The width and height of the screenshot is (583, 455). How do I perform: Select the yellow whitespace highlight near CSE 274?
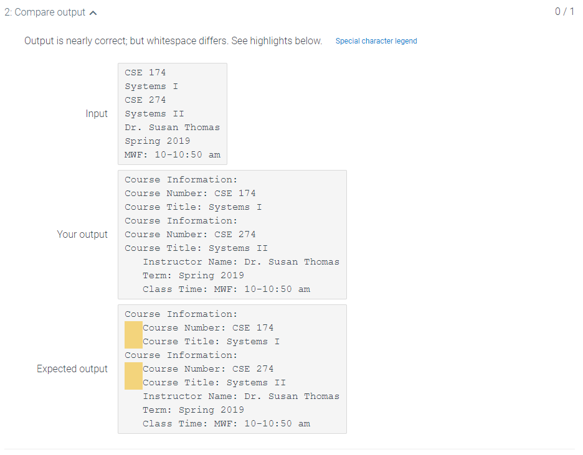click(133, 375)
